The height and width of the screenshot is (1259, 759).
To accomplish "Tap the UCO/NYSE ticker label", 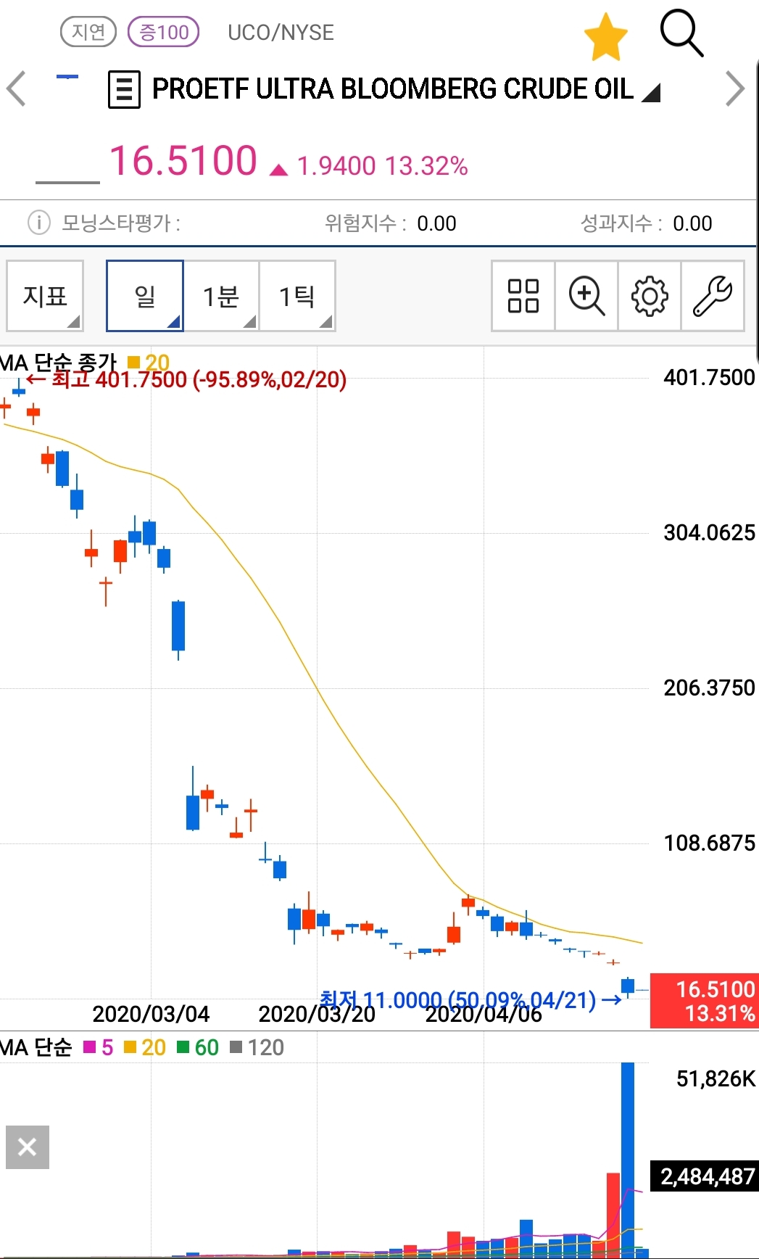I will (x=281, y=33).
